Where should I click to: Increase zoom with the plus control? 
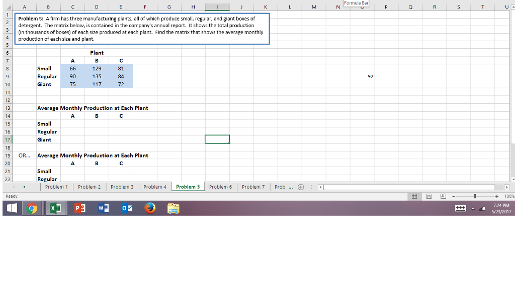click(497, 196)
